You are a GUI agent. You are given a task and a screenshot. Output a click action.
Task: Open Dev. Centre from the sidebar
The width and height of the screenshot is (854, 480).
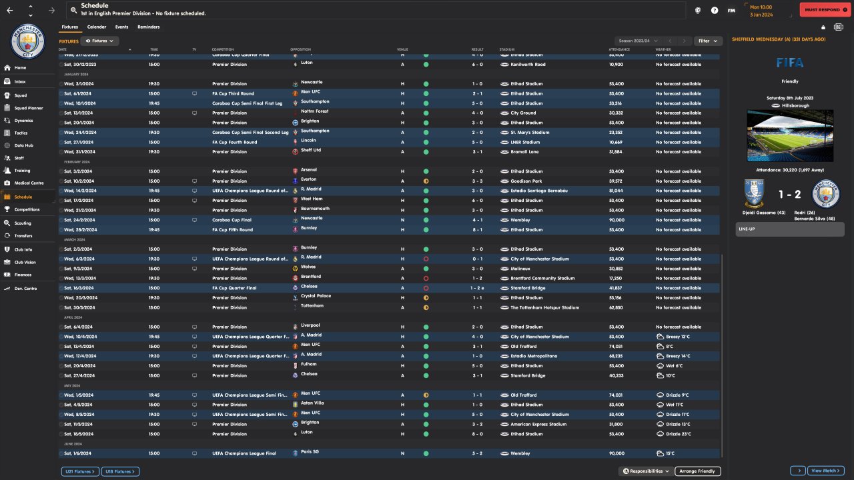pos(25,289)
